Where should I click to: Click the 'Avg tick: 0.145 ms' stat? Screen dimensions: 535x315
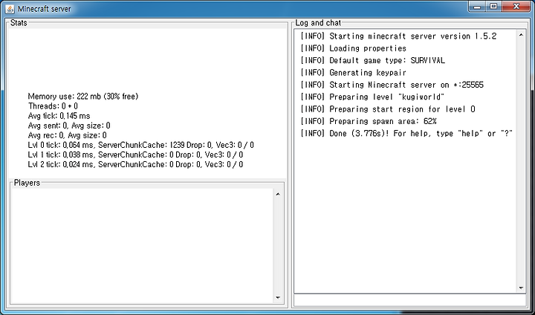(x=59, y=116)
